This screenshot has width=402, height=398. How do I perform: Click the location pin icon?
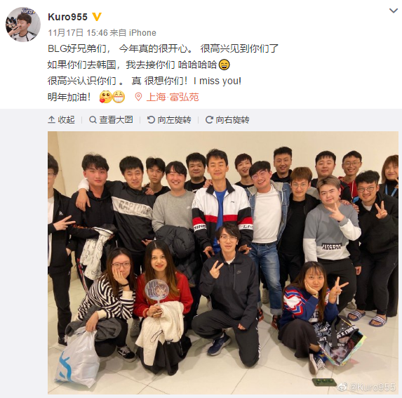[138, 97]
